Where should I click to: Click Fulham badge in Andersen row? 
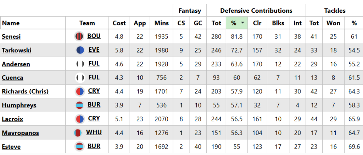tap(80, 64)
